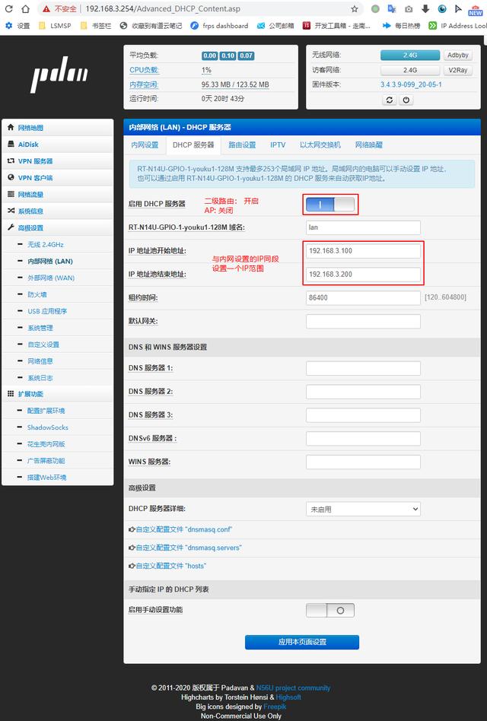487x721 pixels.
Task: Expand 自定义配置文件 hosts
Action: [167, 566]
